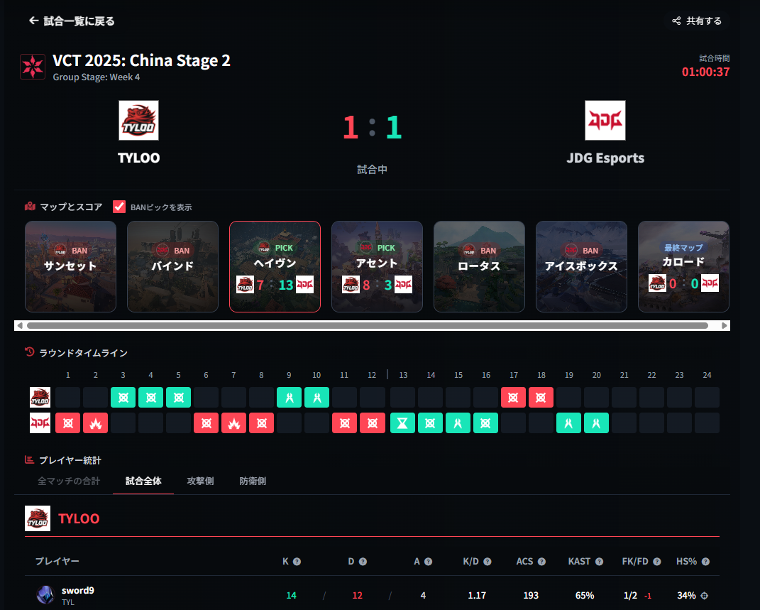The image size is (760, 610).
Task: Click the map scrollbar left arrow
Action: (x=19, y=325)
